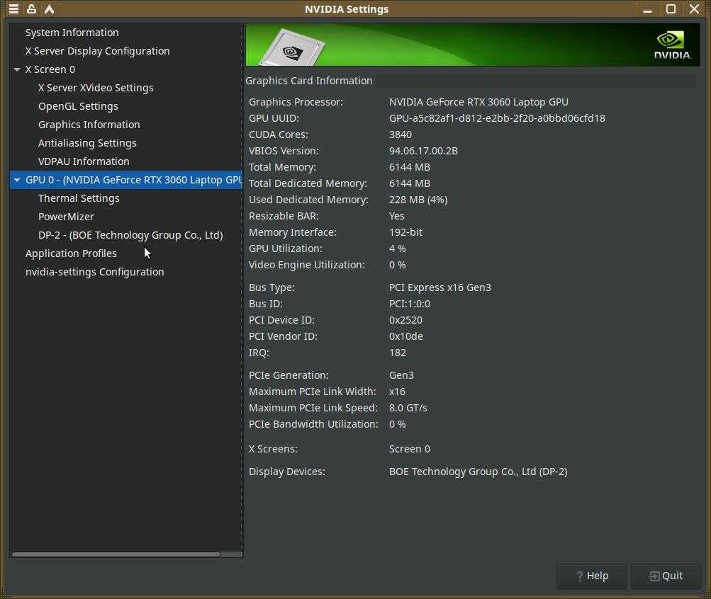Open the window menu hamburger icon

(13, 8)
